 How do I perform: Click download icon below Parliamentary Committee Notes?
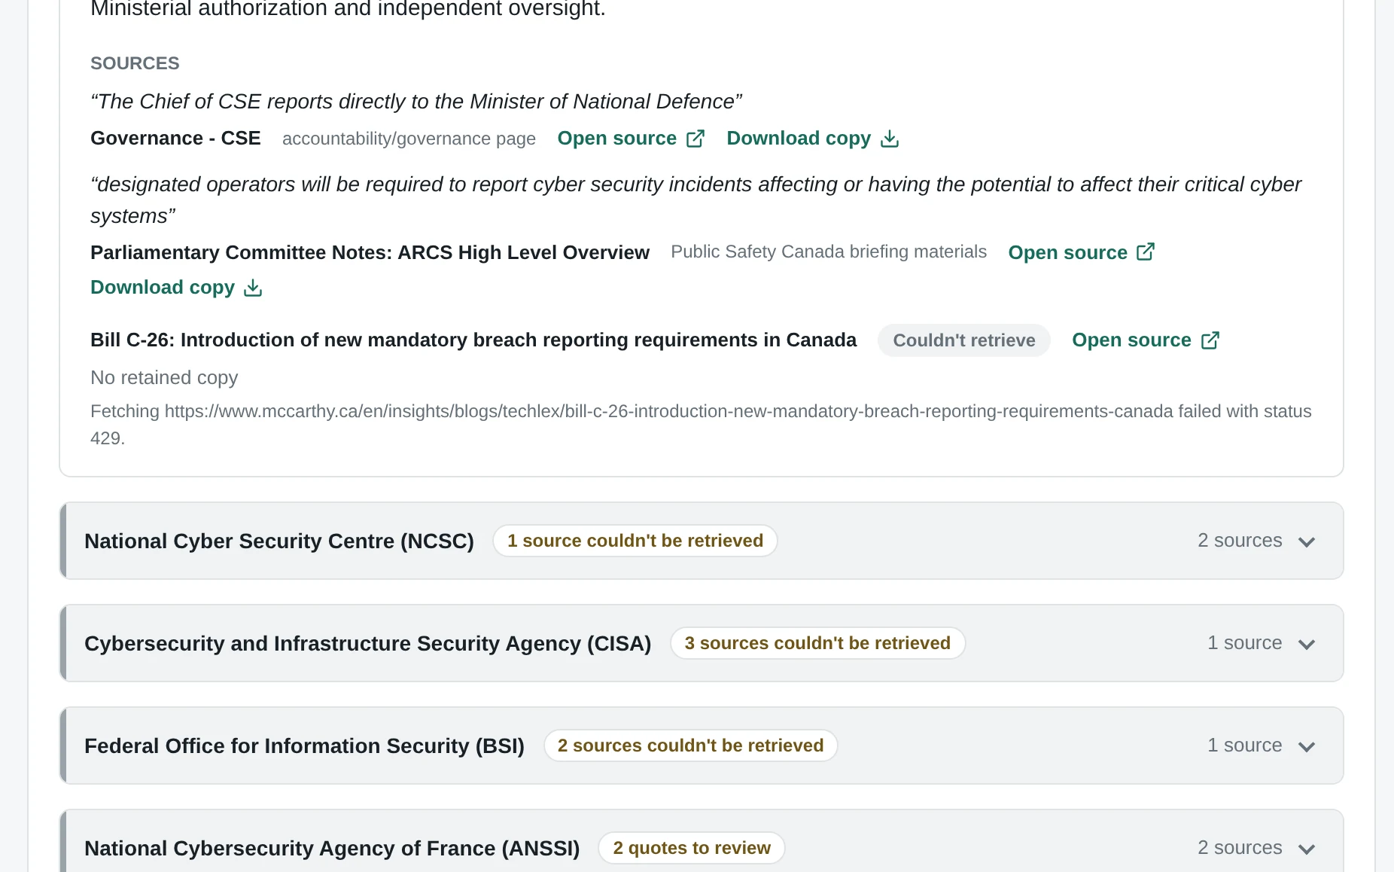(253, 288)
